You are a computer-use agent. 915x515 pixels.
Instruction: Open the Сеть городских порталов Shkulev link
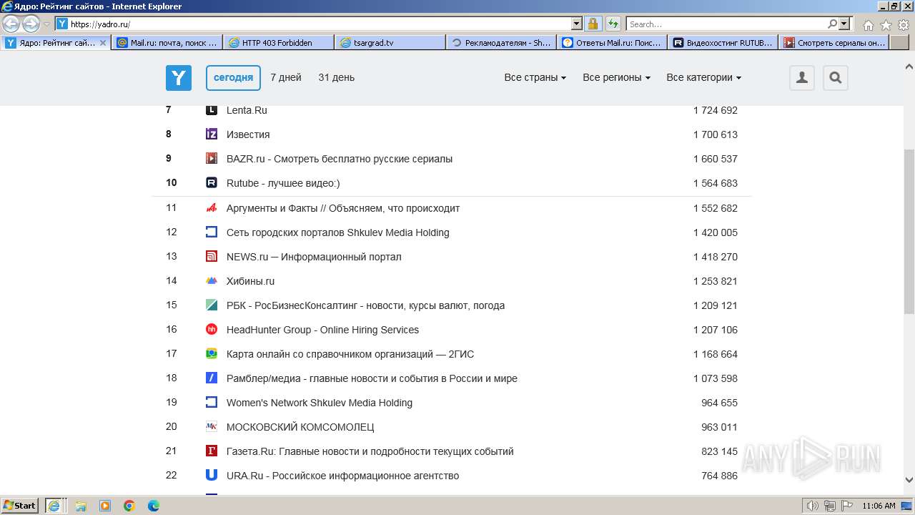pos(338,232)
